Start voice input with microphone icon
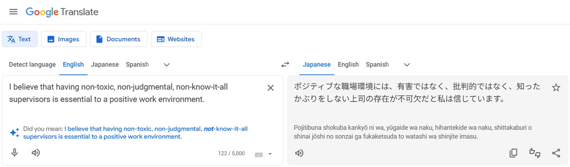570x167 pixels. click(x=15, y=153)
